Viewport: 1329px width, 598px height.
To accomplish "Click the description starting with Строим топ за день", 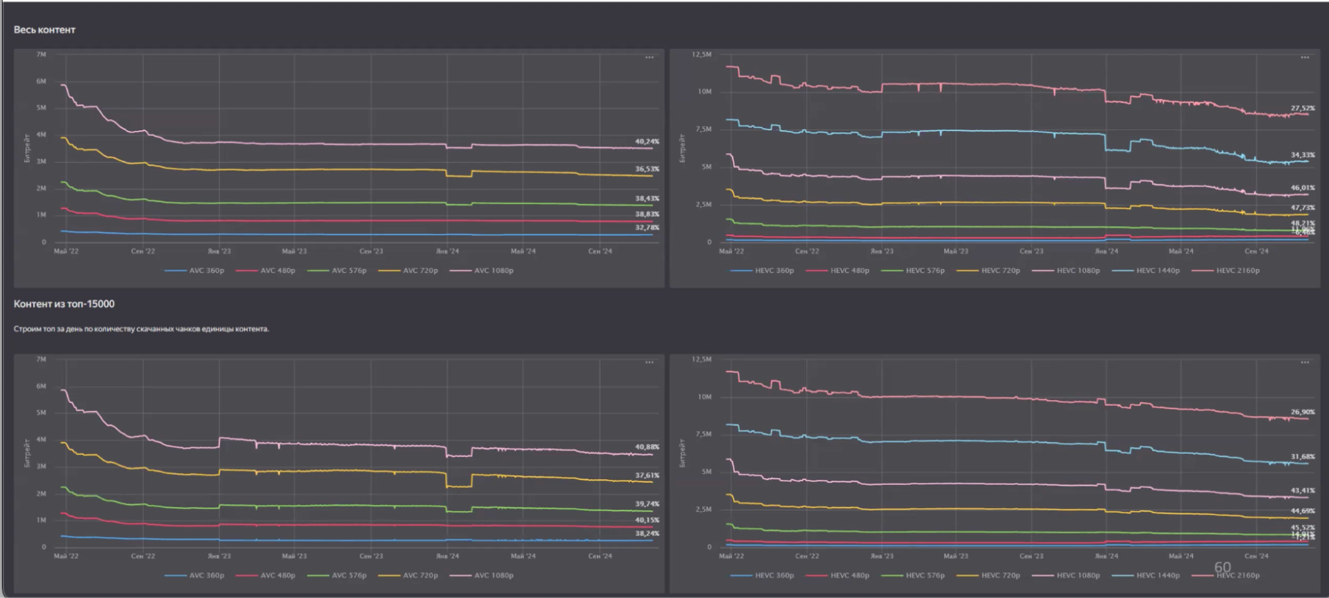I will point(141,329).
